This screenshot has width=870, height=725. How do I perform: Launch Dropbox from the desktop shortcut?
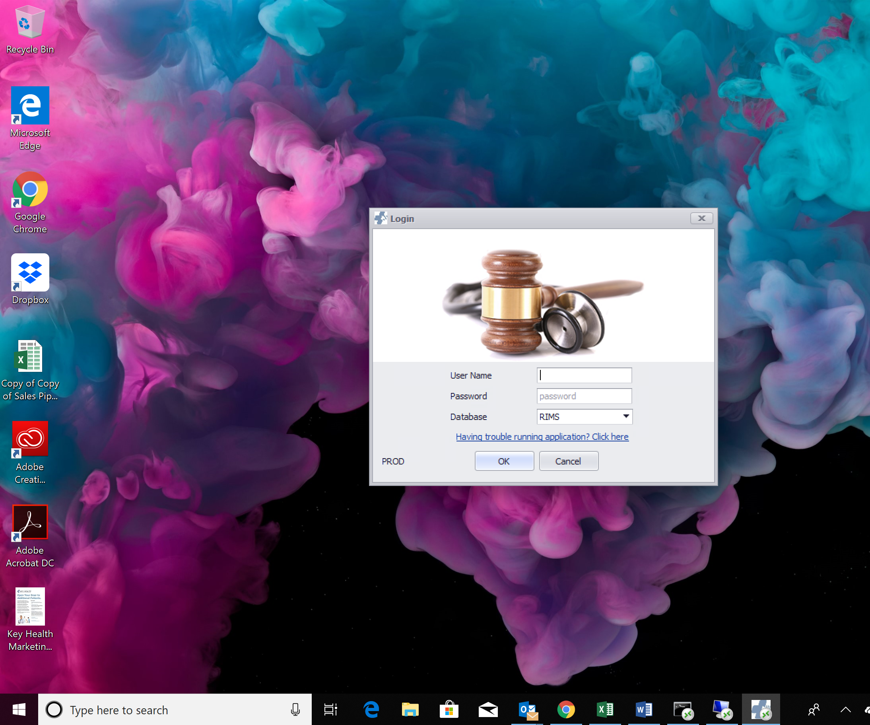click(30, 273)
